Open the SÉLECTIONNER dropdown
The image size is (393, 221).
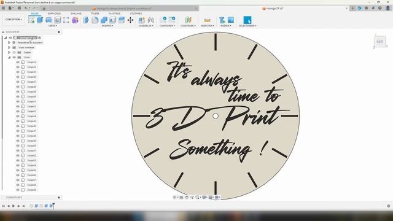coord(247,26)
